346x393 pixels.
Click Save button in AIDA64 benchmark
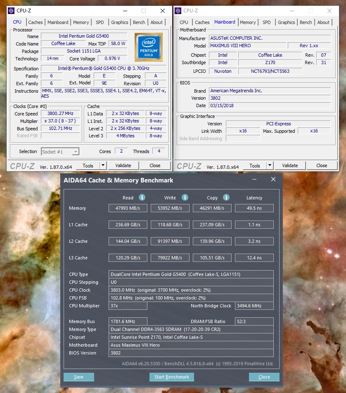click(x=79, y=377)
